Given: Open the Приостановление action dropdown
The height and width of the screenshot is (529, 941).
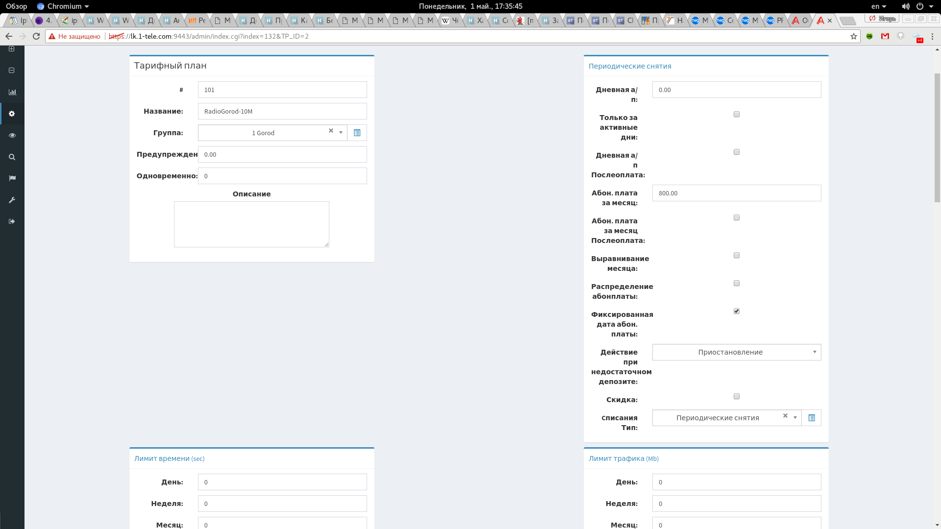Looking at the screenshot, I should click(x=736, y=352).
